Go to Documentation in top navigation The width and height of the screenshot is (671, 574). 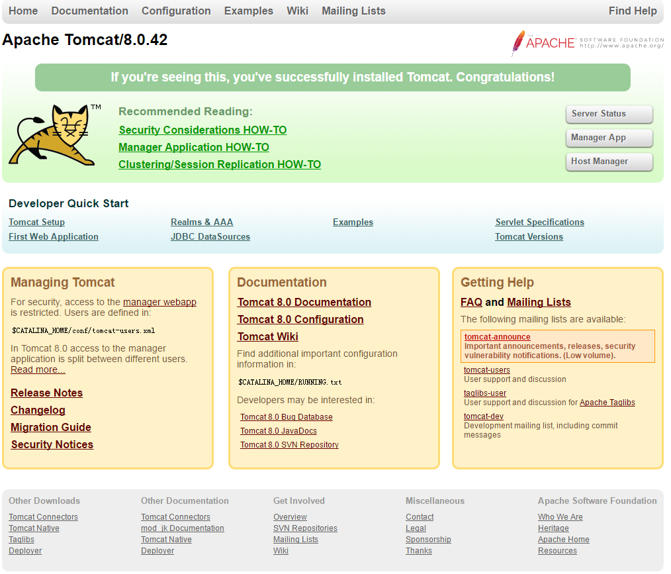89,11
